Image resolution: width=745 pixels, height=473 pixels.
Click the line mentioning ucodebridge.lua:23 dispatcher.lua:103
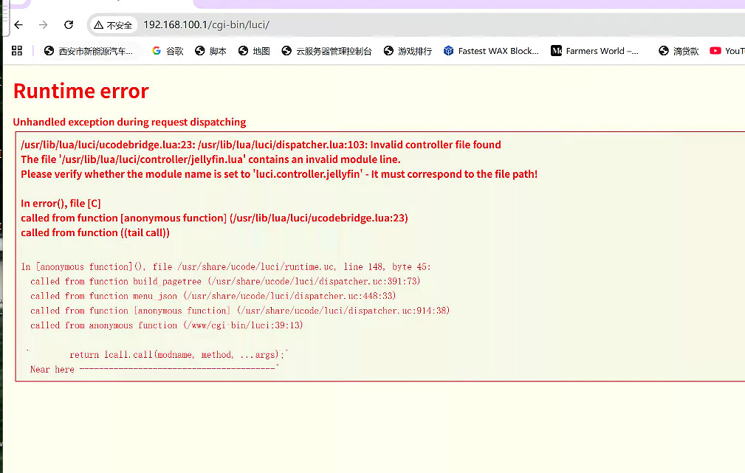click(261, 145)
